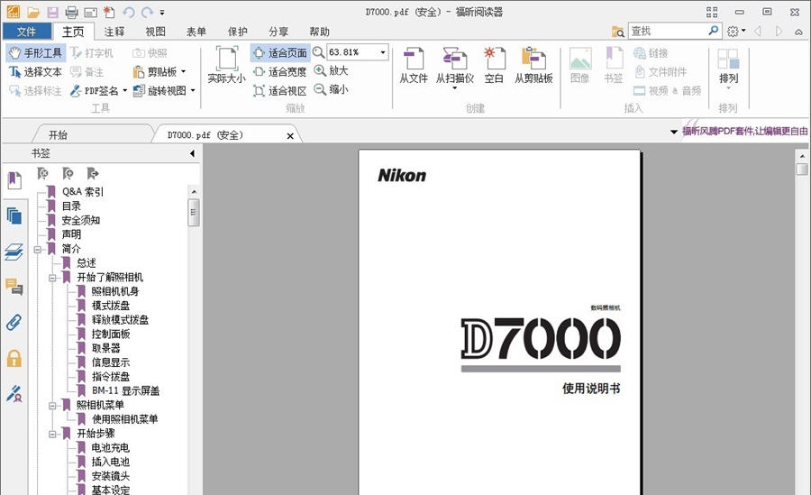Click the Rotate View (旋转视图) tool
This screenshot has width=811, height=495.
click(x=163, y=90)
